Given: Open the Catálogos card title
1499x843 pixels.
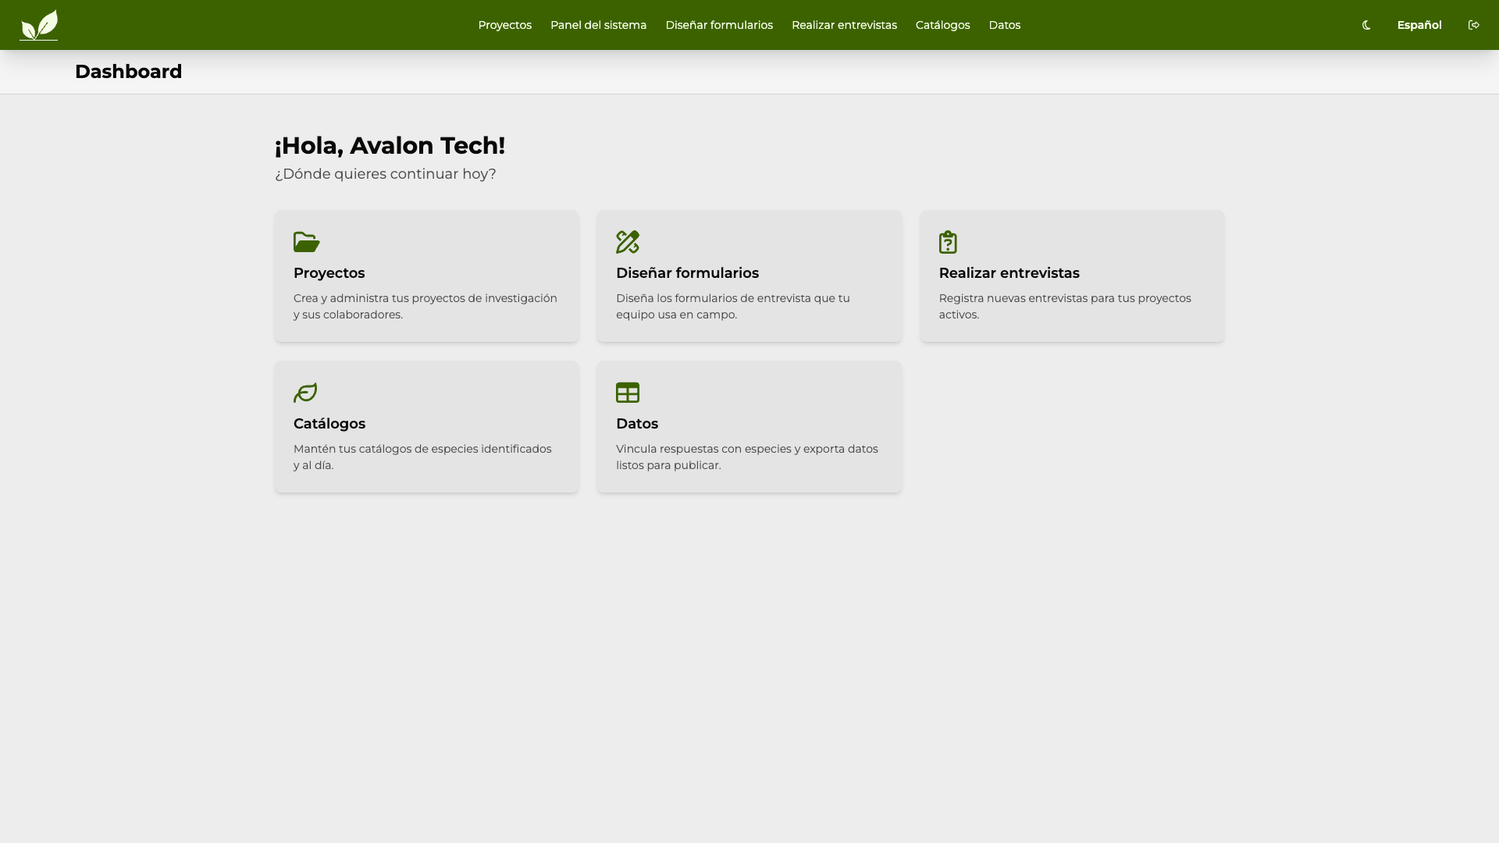Looking at the screenshot, I should click(x=329, y=424).
